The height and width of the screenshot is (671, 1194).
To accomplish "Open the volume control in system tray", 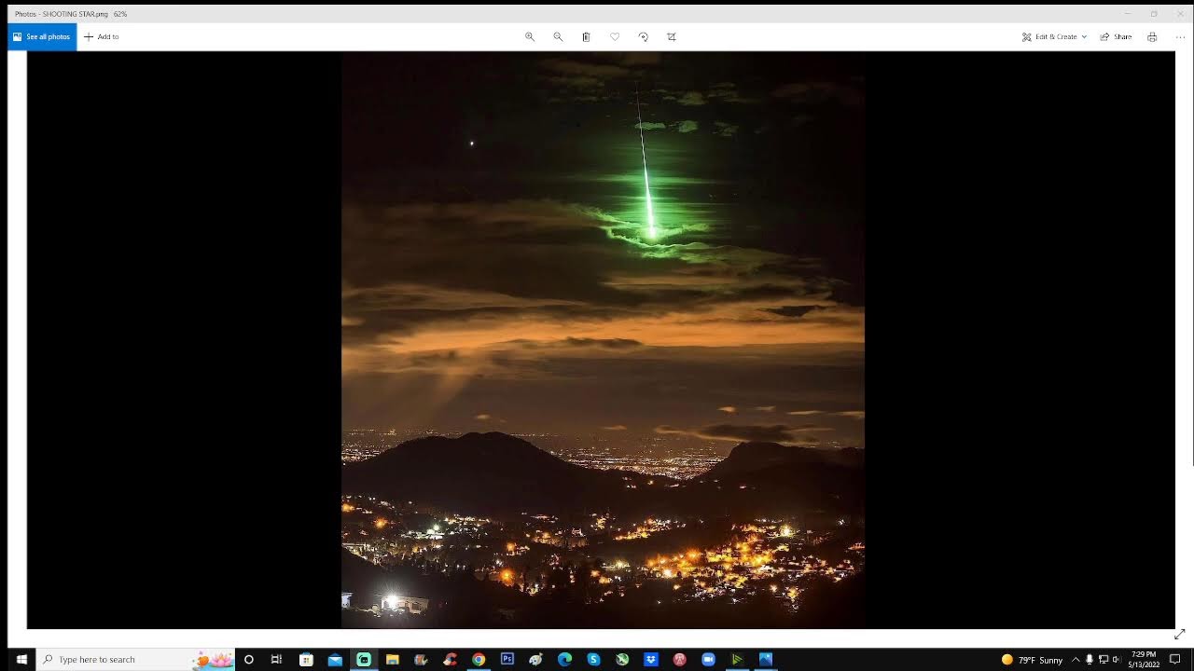I will point(1117,660).
